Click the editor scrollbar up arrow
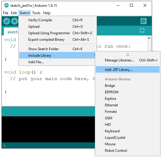This screenshot has height=158, width=162. (x=149, y=38)
